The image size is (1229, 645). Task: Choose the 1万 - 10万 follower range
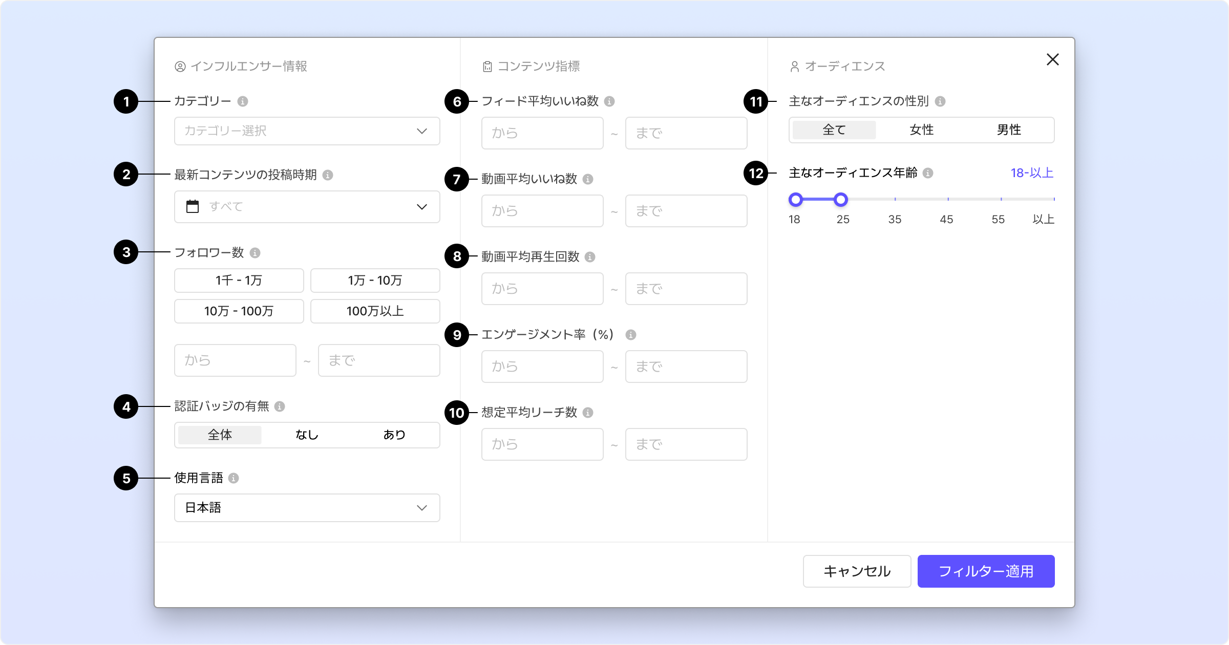pos(375,281)
